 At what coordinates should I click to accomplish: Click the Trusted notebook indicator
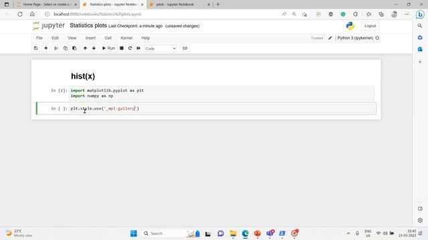pyautogui.click(x=316, y=38)
